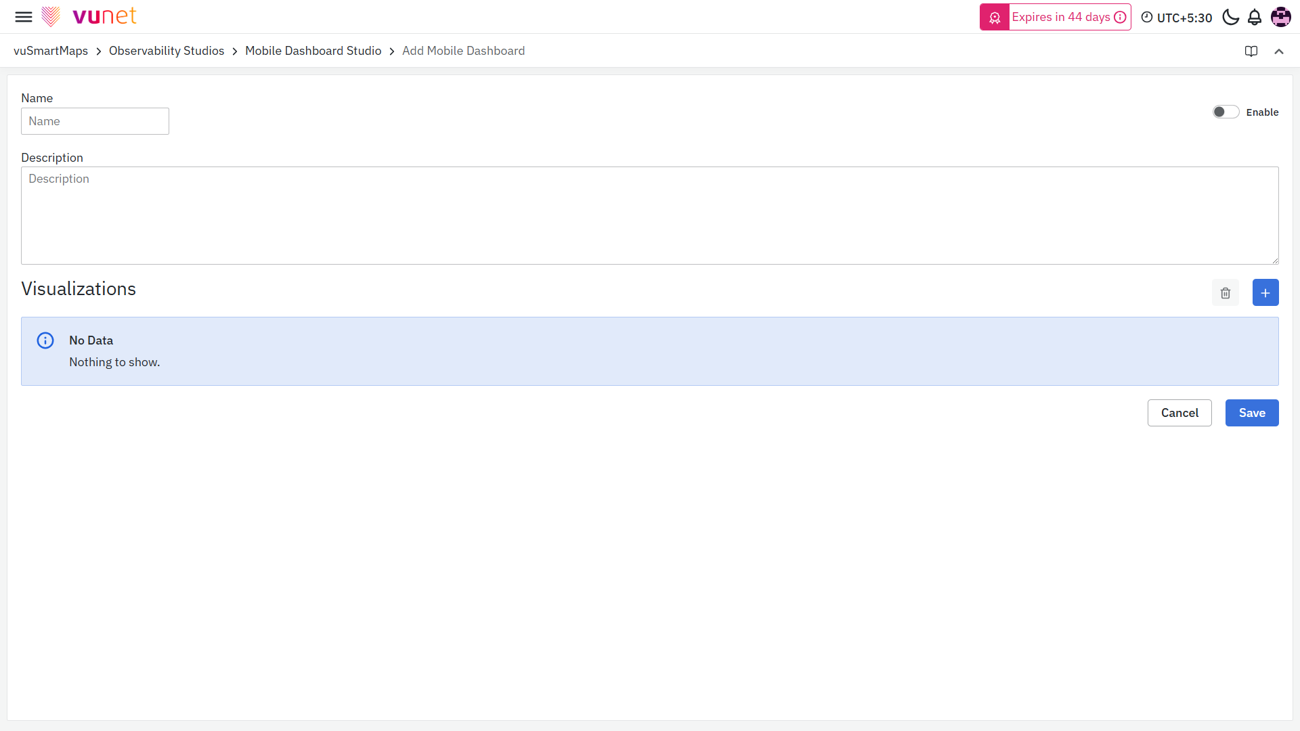Toggle the Enable switch
Viewport: 1300px width, 731px height.
point(1226,112)
